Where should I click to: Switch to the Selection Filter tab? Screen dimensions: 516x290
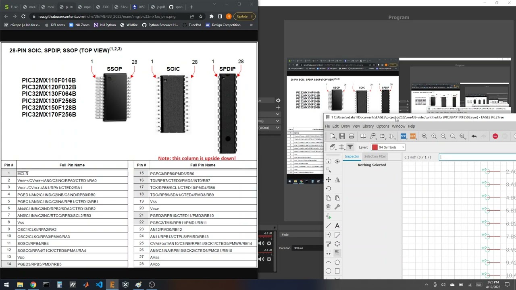pyautogui.click(x=375, y=156)
